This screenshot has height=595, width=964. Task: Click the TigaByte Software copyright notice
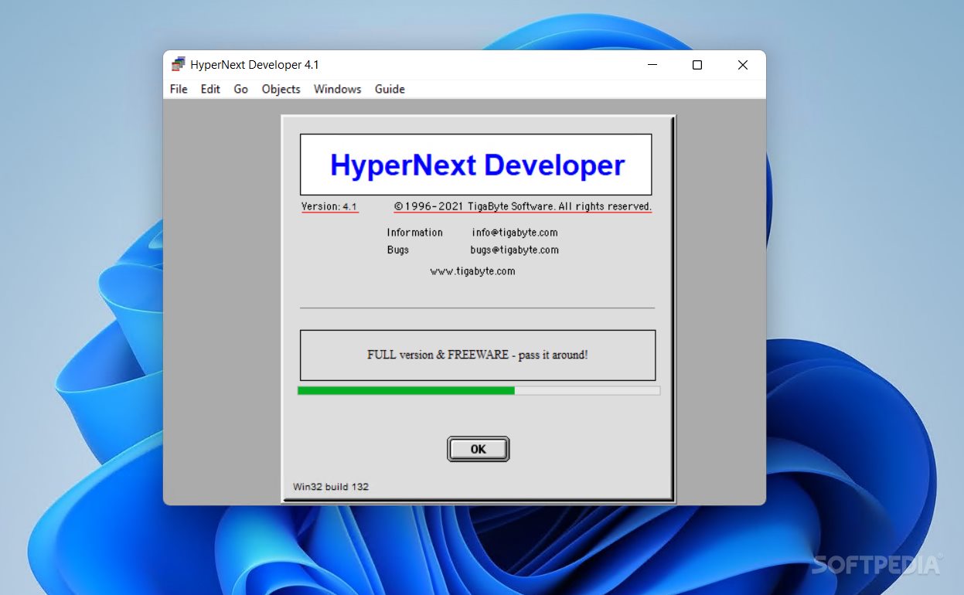pyautogui.click(x=523, y=206)
